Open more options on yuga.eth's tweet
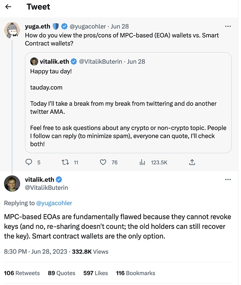 pyautogui.click(x=228, y=26)
